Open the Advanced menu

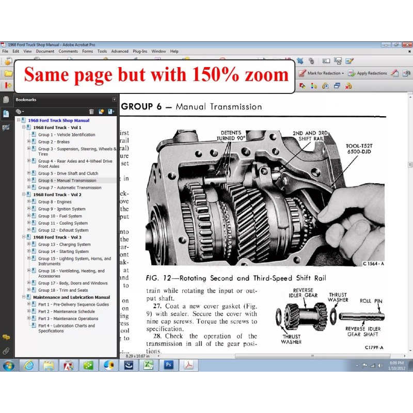tap(120, 52)
